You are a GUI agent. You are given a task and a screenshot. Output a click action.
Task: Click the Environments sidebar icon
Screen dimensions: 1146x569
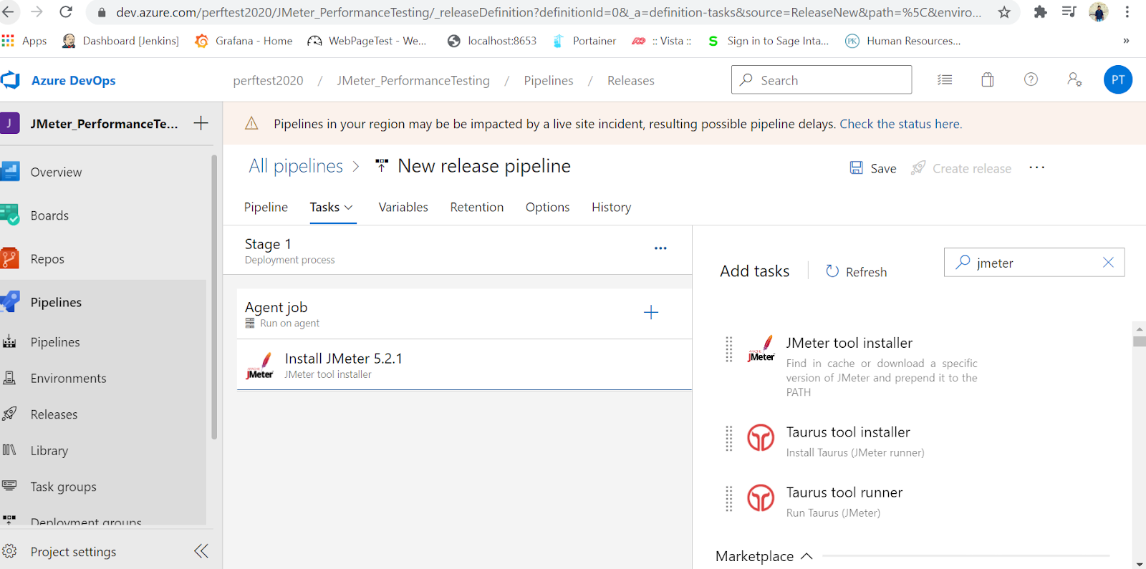[x=9, y=378]
